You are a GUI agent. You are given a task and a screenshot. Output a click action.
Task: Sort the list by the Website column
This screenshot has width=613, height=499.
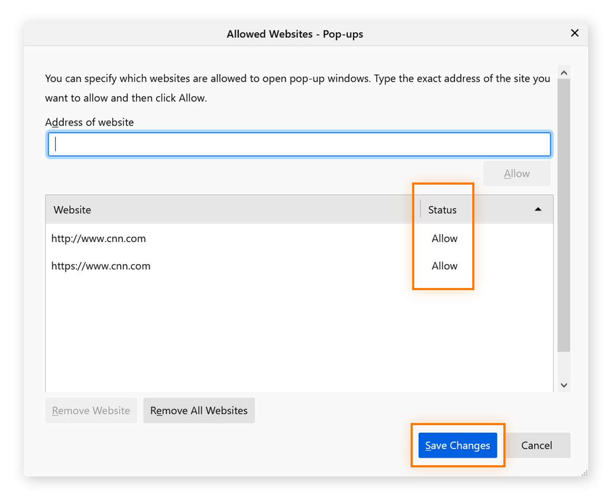pyautogui.click(x=72, y=209)
